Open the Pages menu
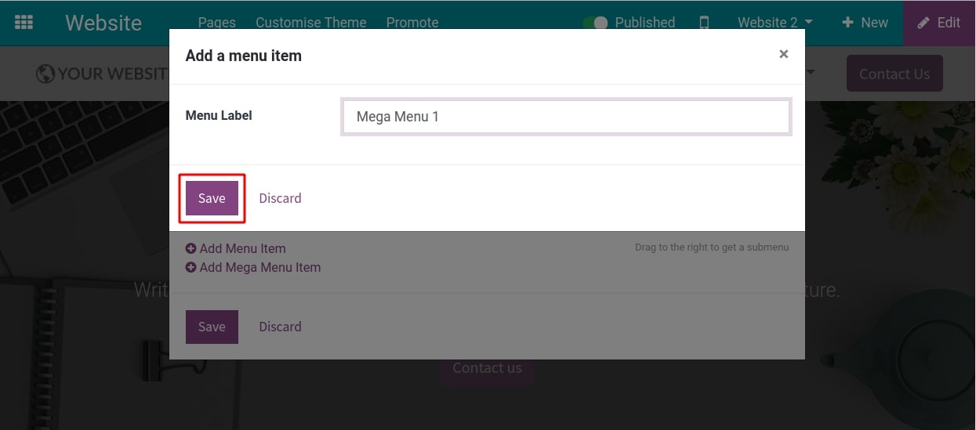 pyautogui.click(x=217, y=23)
